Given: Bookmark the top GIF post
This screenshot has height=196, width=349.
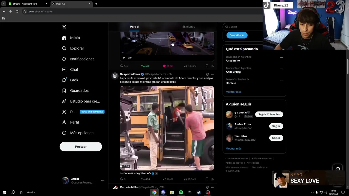Looking at the screenshot, I should pos(207,66).
